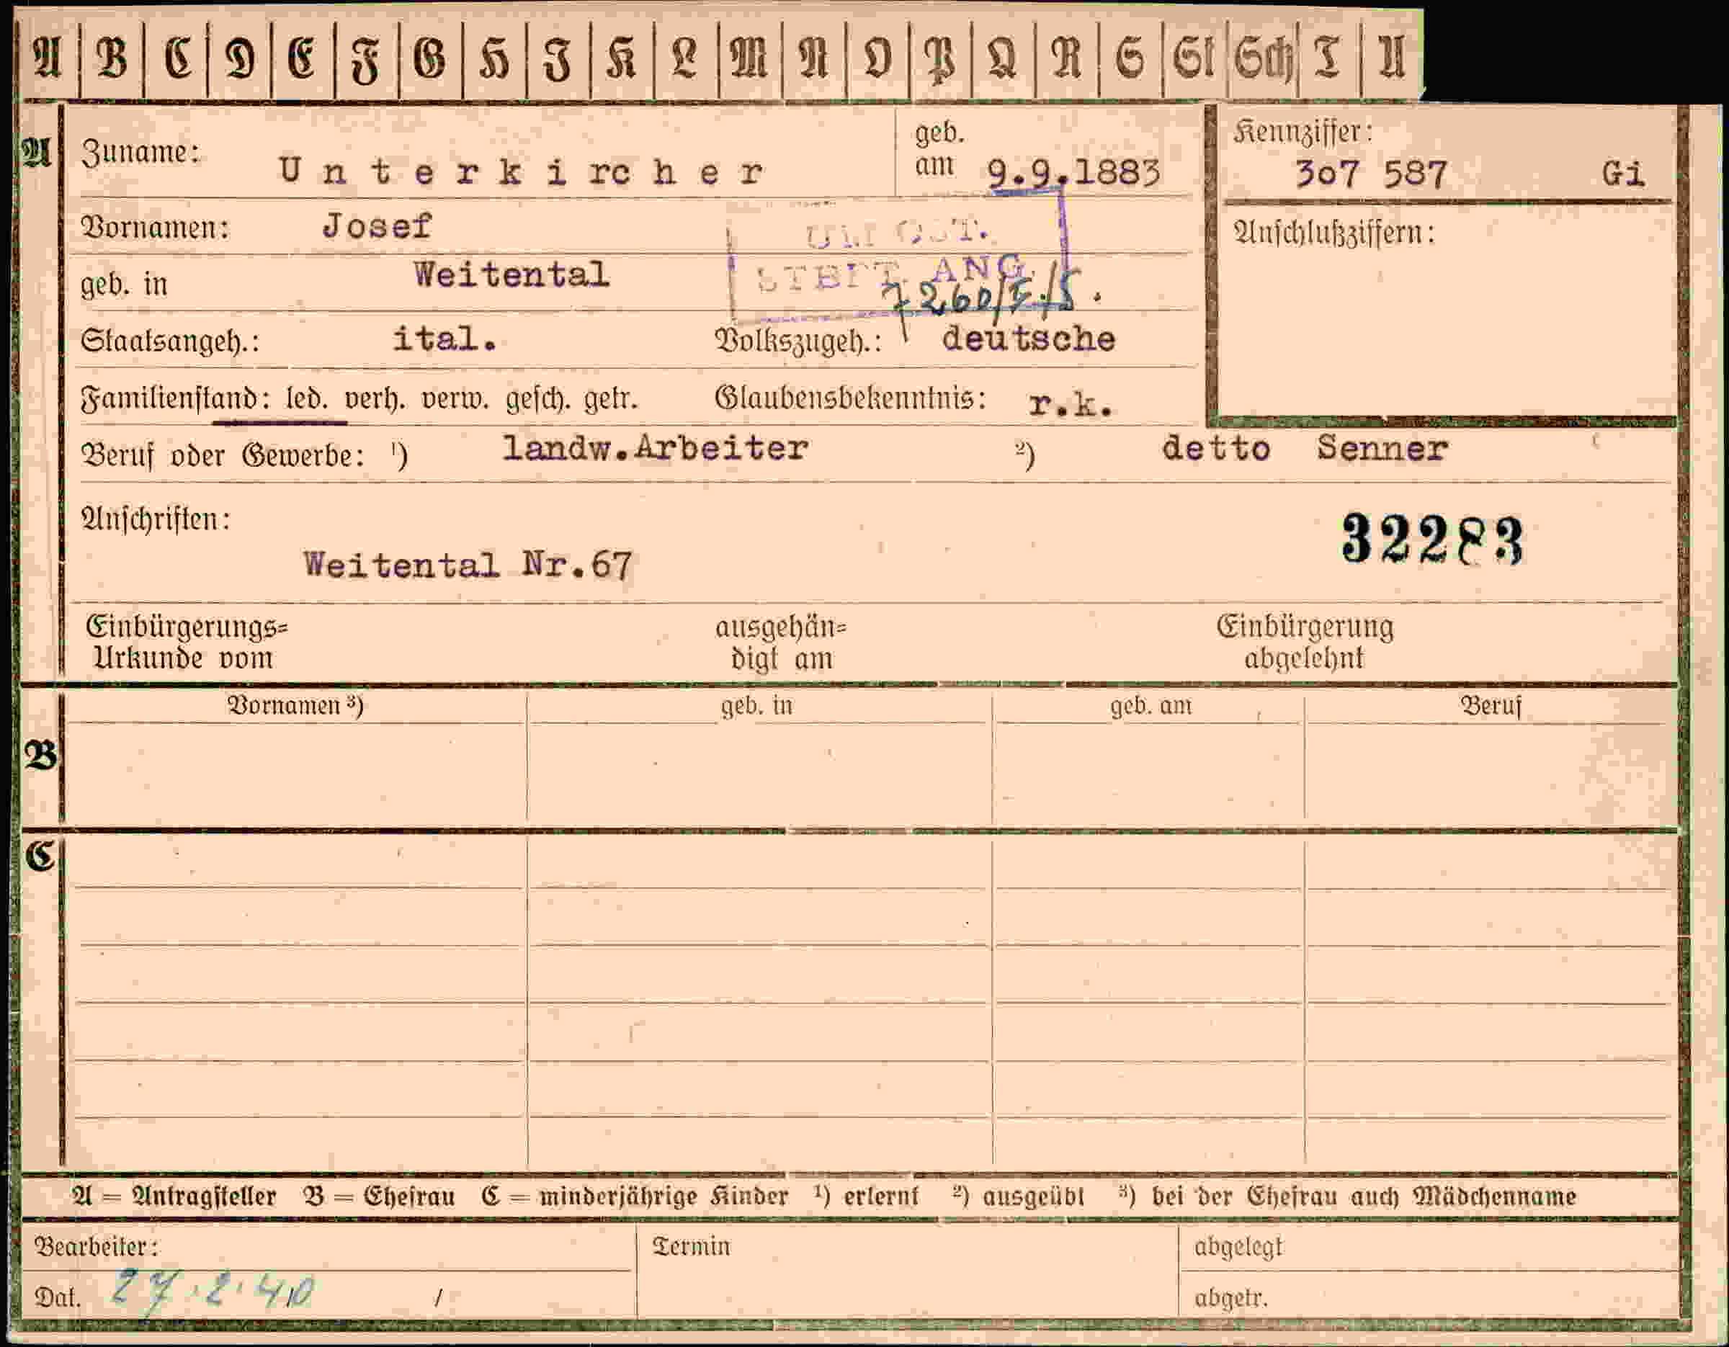Click the "Vornamen:" label in section A
Viewport: 1729px width, 1347px height.
(155, 228)
